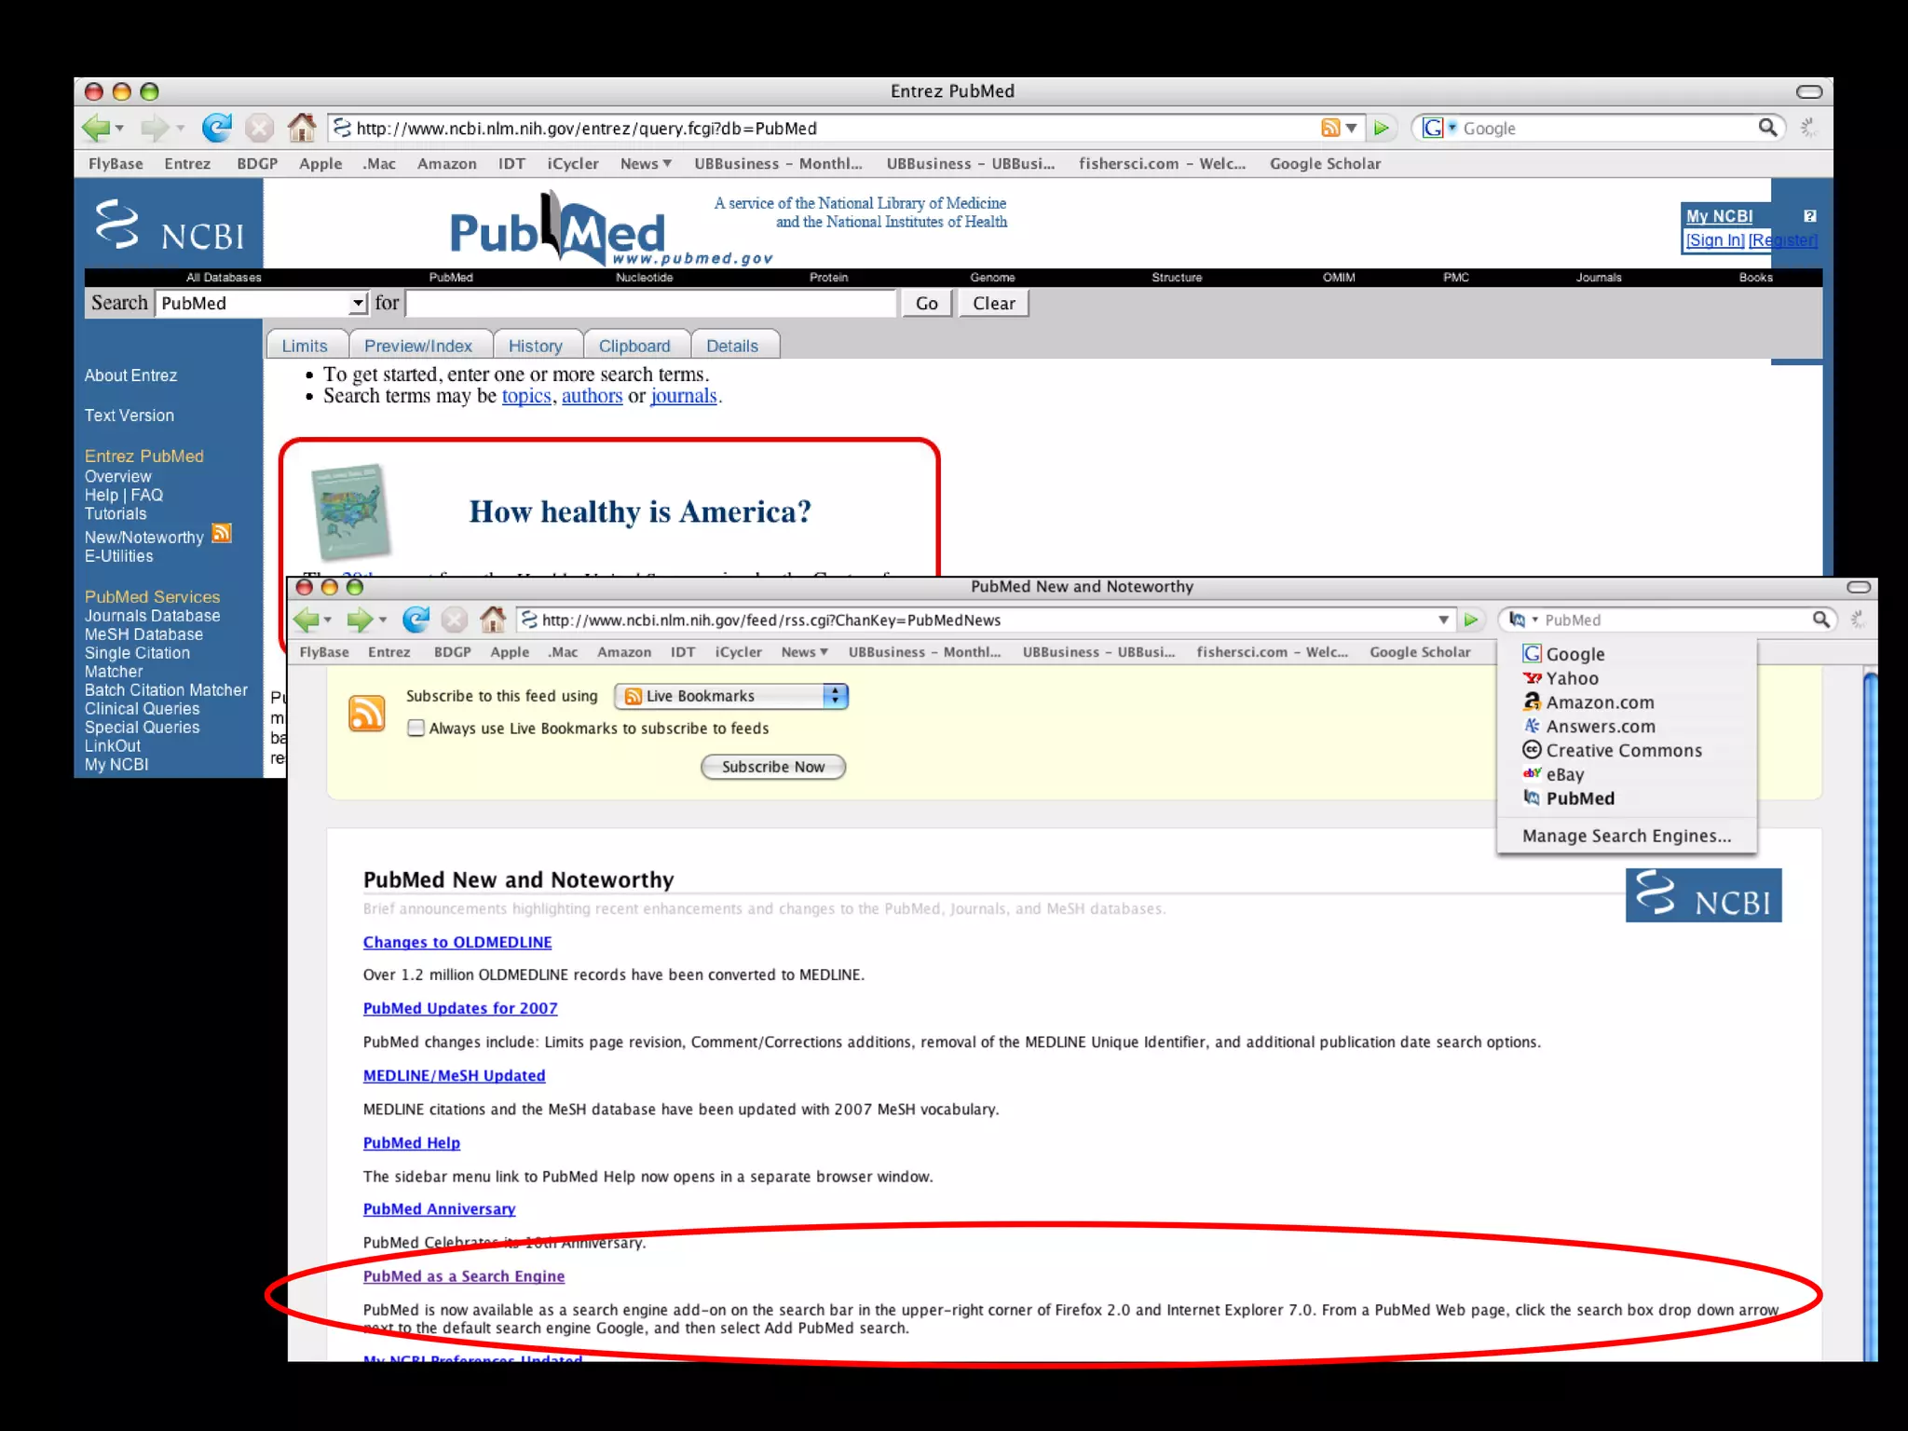Click Reload icon in PubMed News window
This screenshot has height=1431, width=1908.
[416, 620]
